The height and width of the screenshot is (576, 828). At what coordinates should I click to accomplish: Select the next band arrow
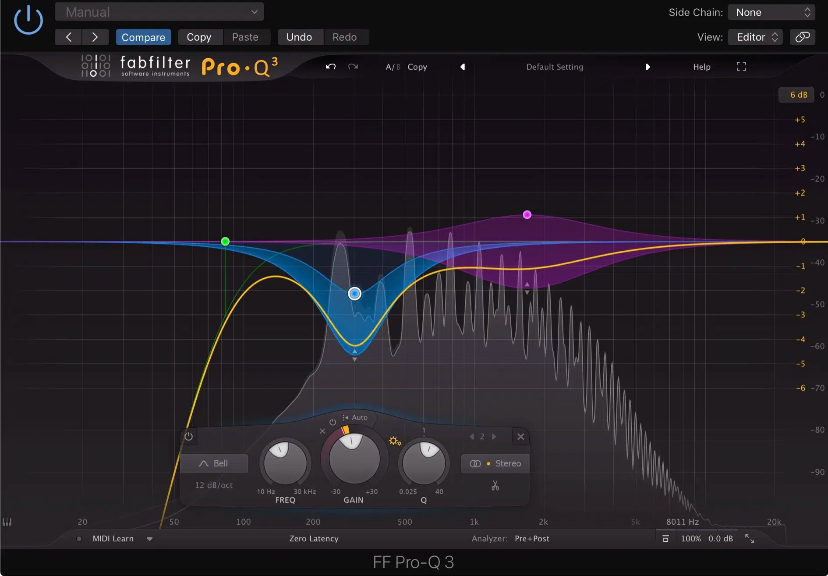(x=494, y=437)
